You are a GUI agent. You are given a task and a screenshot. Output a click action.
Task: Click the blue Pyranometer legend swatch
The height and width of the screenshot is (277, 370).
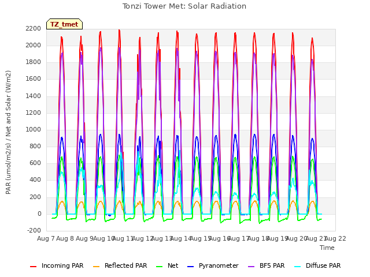tap(190, 267)
